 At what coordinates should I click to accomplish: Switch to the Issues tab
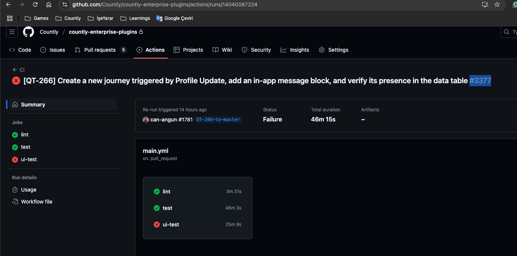point(52,50)
